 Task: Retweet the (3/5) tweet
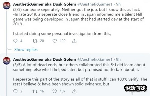[35, 91]
